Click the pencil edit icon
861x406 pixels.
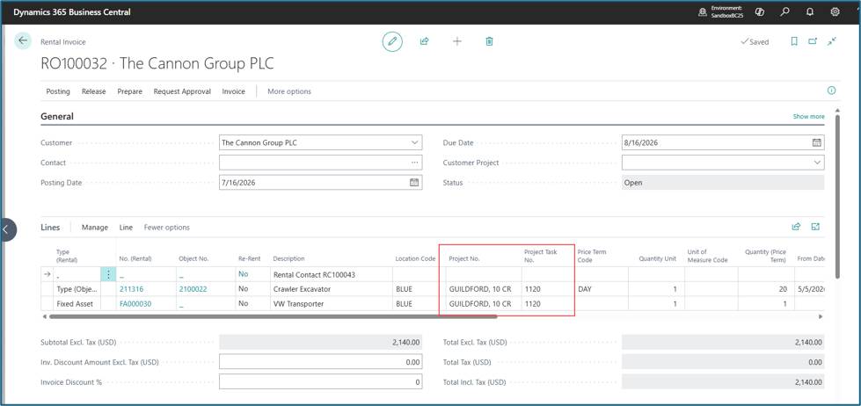[392, 41]
